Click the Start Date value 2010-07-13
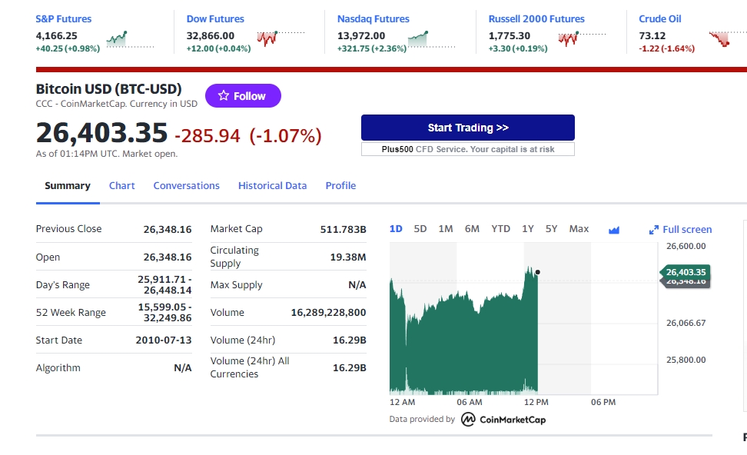 click(x=164, y=340)
